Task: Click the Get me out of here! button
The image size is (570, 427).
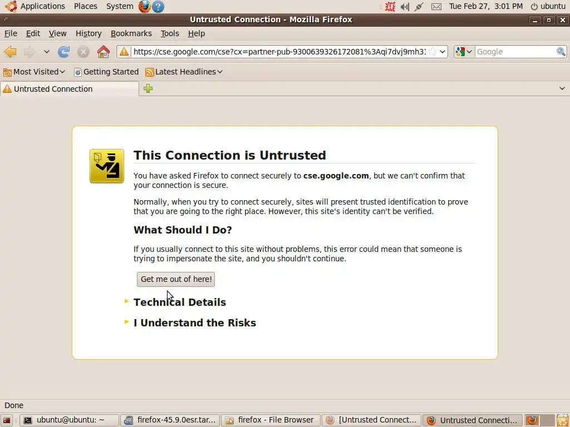Action: click(x=175, y=279)
